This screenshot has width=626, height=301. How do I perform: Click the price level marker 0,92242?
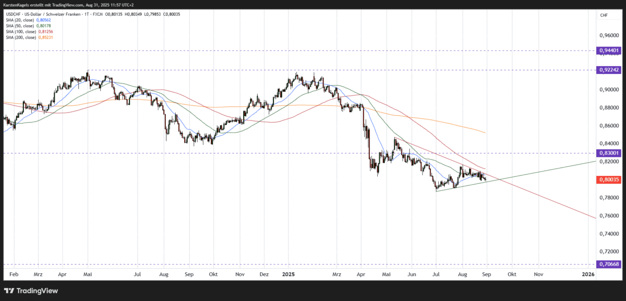[x=608, y=69]
